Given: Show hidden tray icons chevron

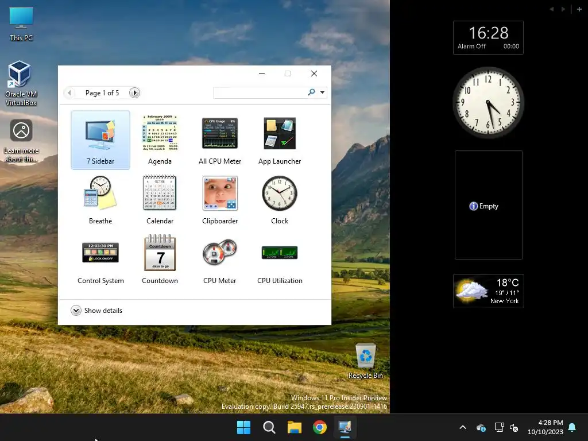Looking at the screenshot, I should click(x=463, y=427).
